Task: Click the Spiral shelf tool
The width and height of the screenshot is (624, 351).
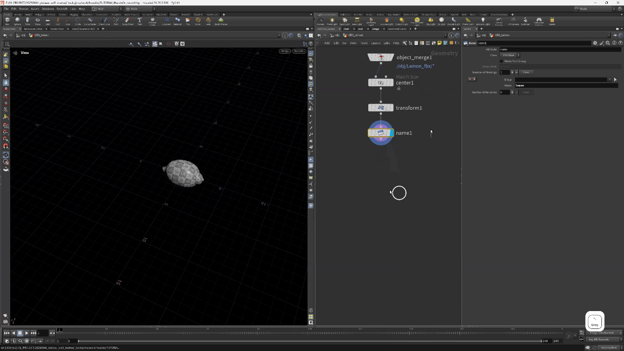Action: (x=198, y=21)
